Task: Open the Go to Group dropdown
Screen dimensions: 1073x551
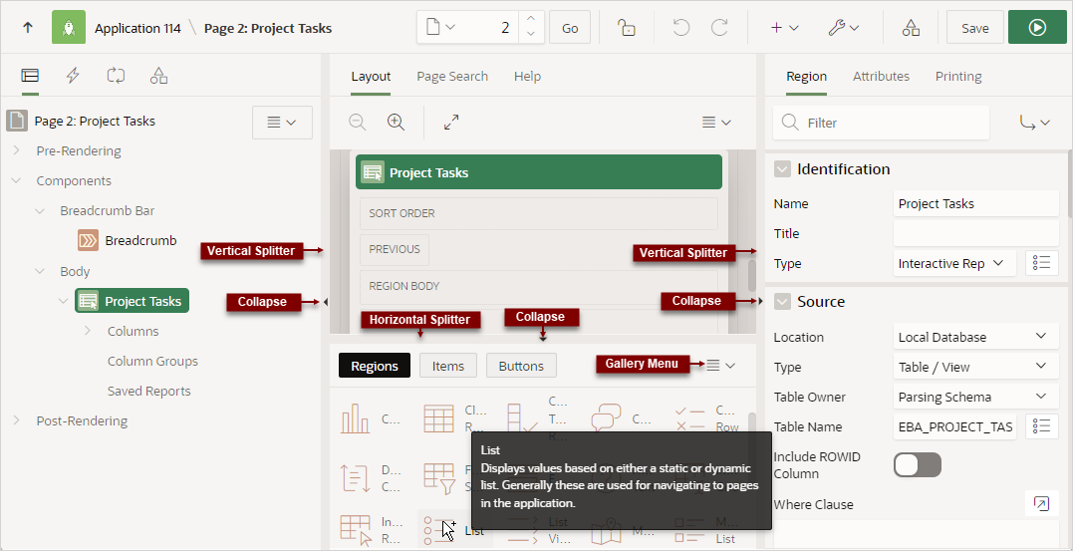Action: click(x=1035, y=123)
